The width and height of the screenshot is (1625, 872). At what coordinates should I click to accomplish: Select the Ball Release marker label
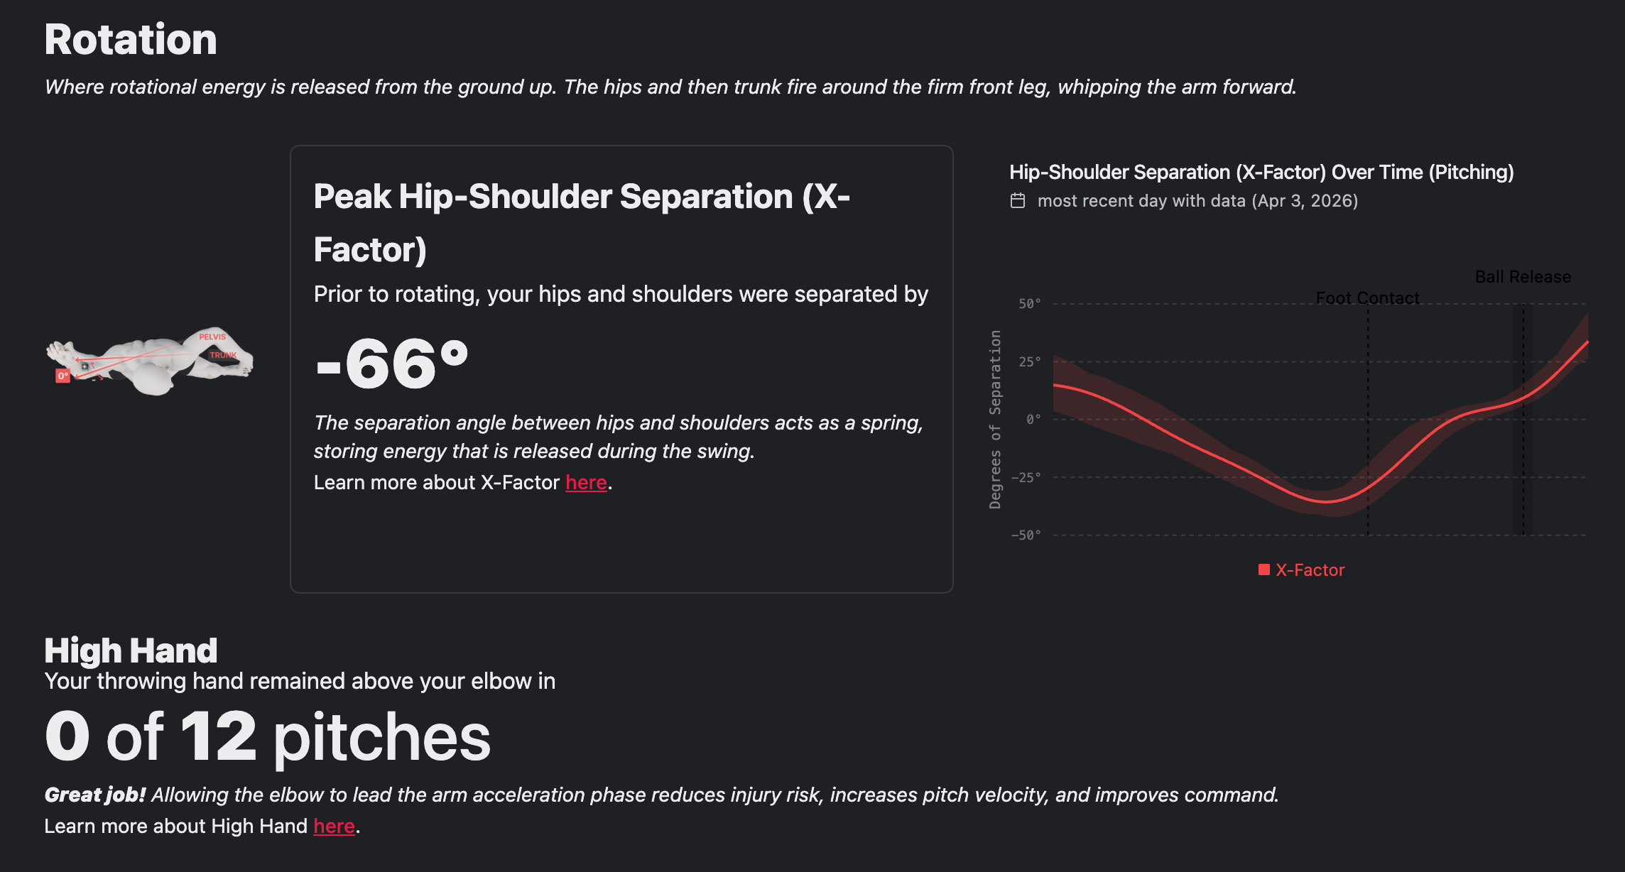click(x=1523, y=277)
